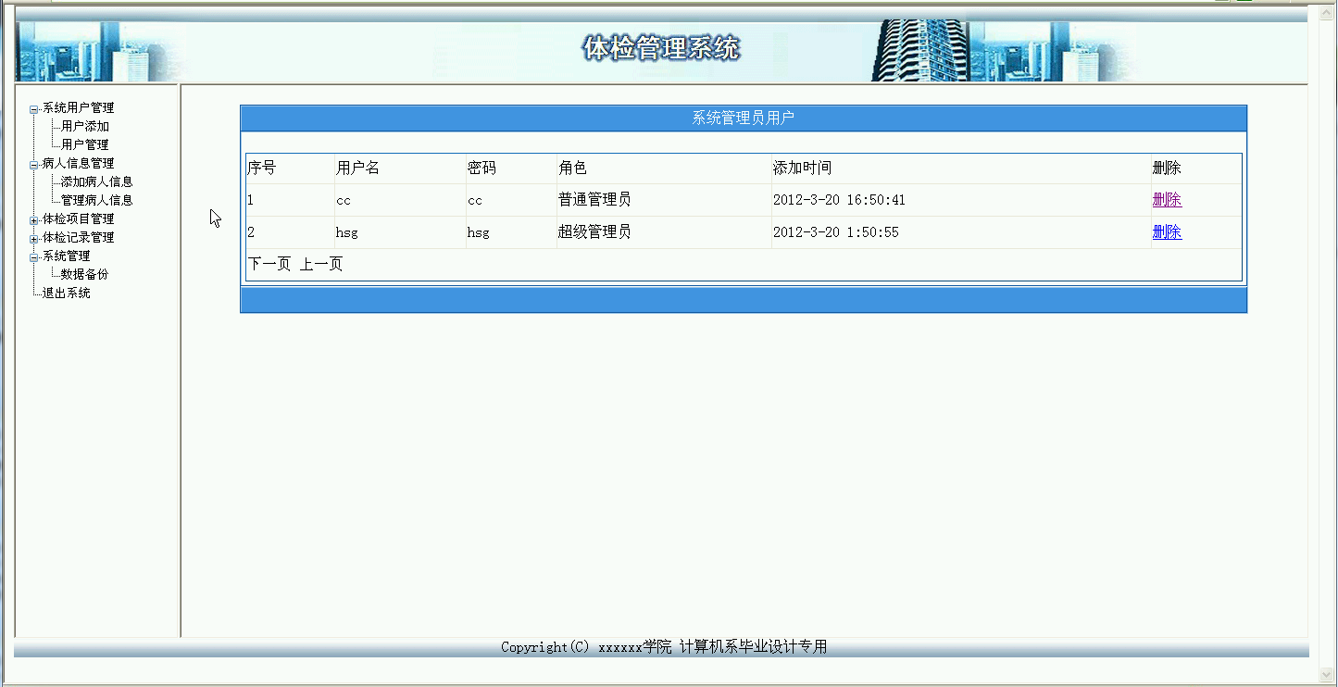
Task: Open 数据备份 under 系统管理
Action: [85, 275]
